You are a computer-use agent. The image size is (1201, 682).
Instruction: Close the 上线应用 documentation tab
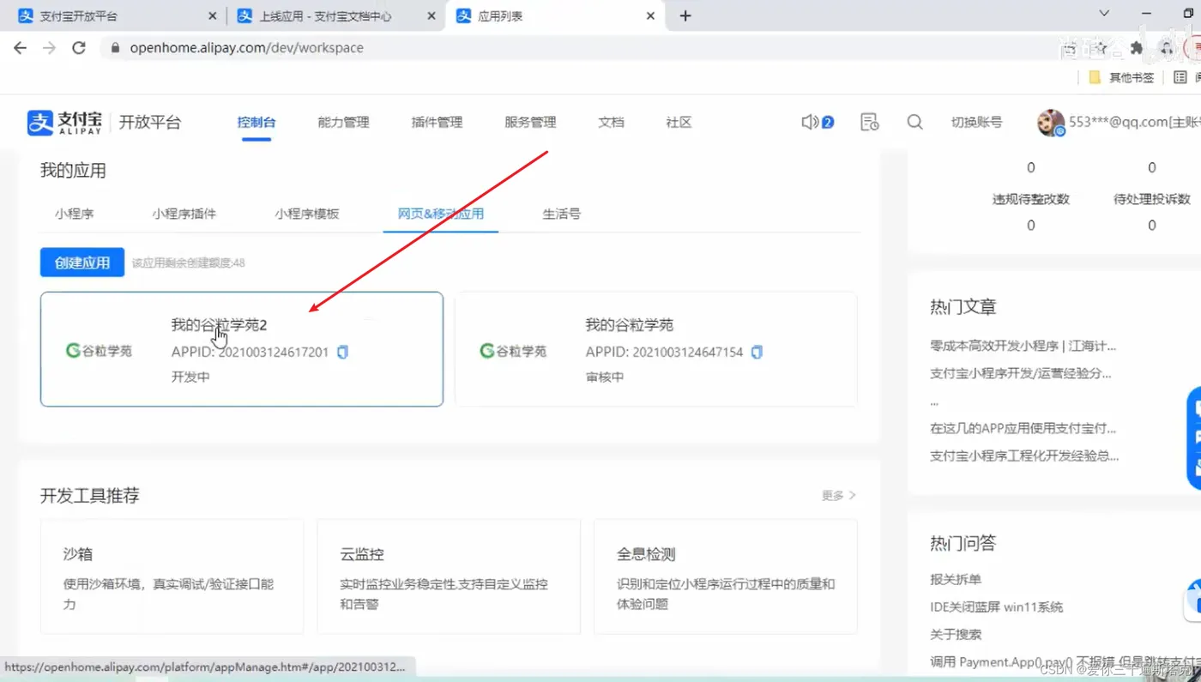pyautogui.click(x=432, y=16)
